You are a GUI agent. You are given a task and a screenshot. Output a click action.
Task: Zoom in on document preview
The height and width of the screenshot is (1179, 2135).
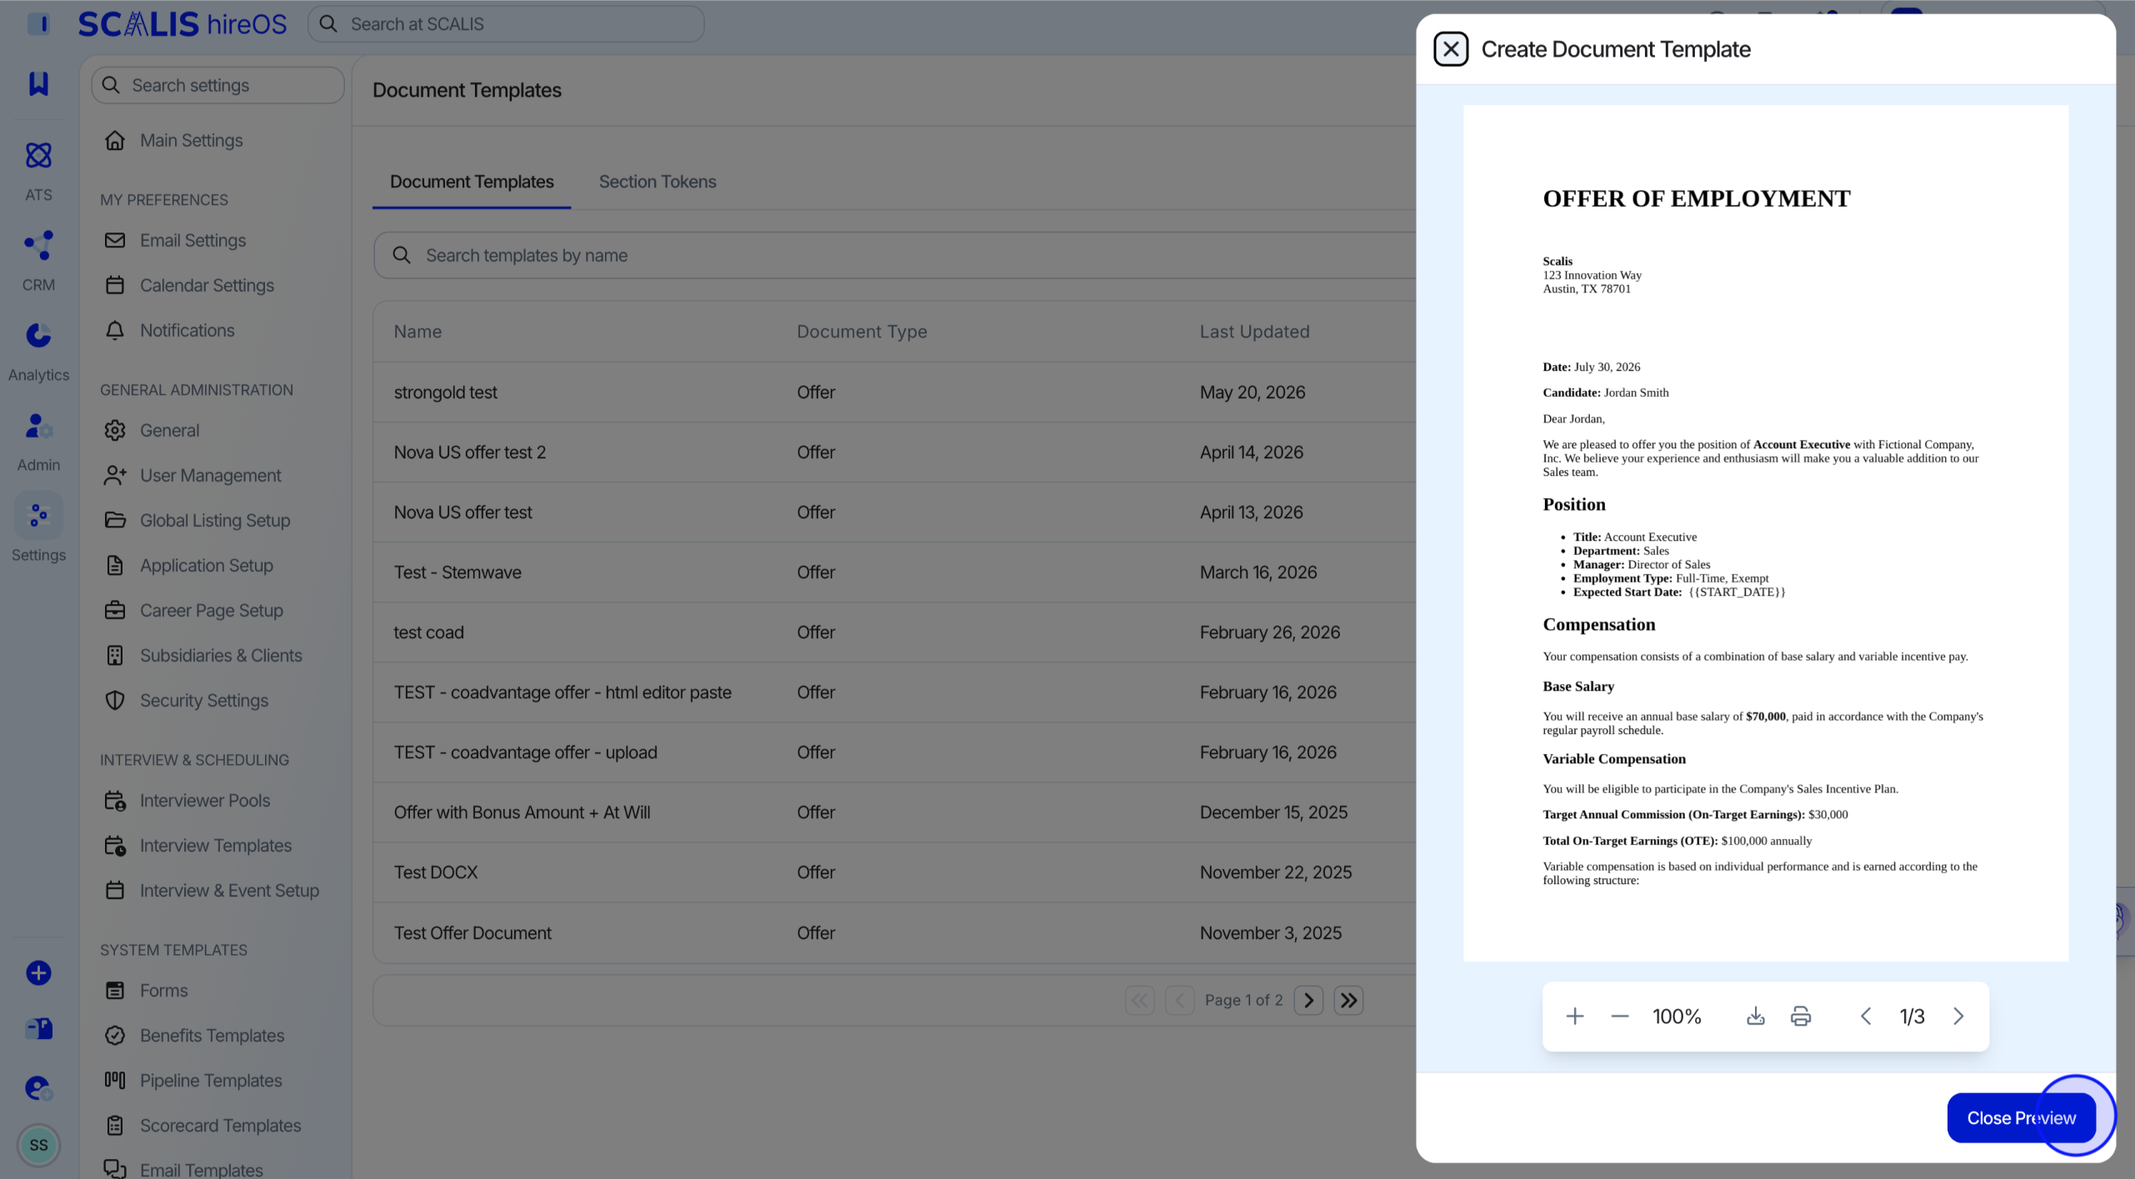click(1575, 1017)
